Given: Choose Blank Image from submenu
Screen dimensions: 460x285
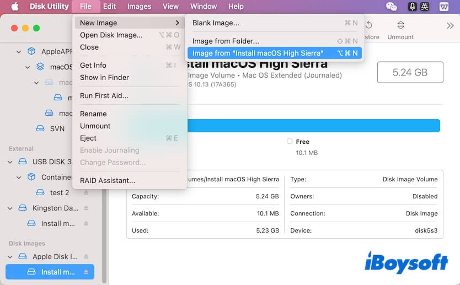Looking at the screenshot, I should click(216, 23).
